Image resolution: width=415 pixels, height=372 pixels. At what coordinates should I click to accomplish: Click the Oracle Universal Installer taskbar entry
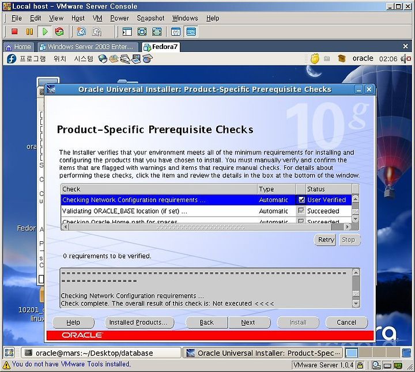coord(263,353)
